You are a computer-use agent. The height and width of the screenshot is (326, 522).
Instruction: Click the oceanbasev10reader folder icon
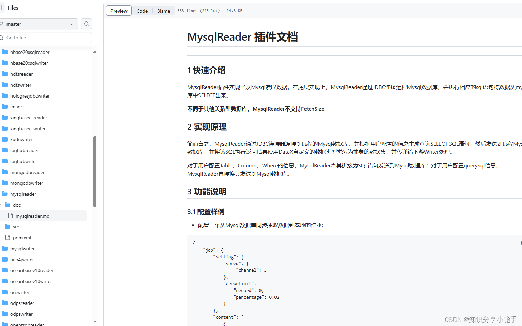coord(5,270)
